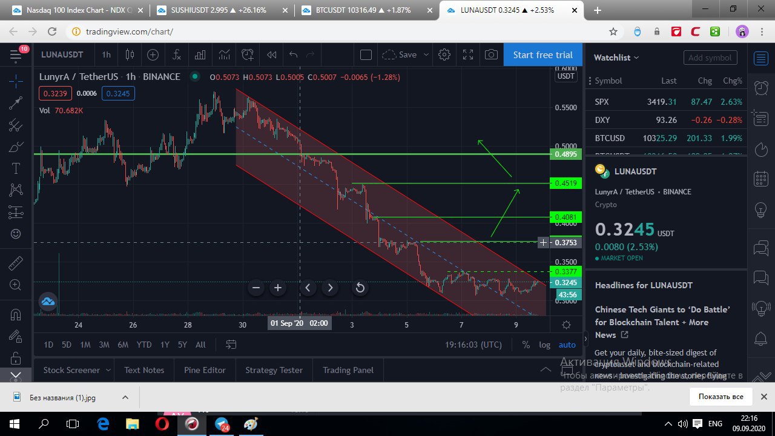Open the main hamburger menu

[x=16, y=56]
